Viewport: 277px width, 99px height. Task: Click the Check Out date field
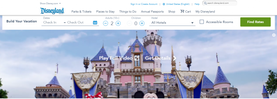(75, 22)
